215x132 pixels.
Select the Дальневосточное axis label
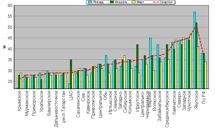[56, 109]
